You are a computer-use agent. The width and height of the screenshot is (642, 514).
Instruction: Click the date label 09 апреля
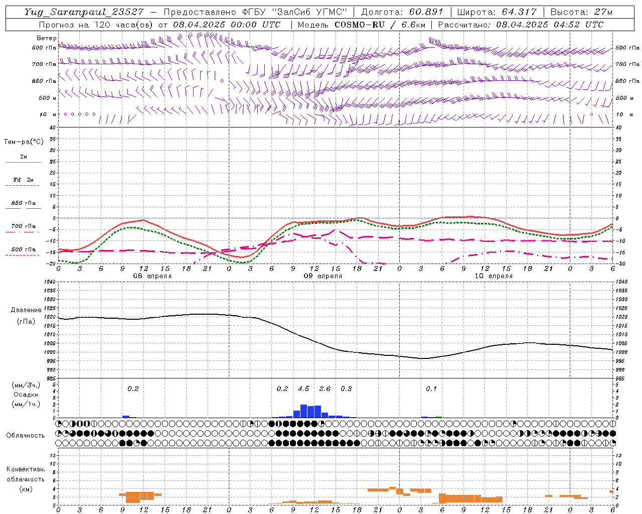click(x=323, y=276)
